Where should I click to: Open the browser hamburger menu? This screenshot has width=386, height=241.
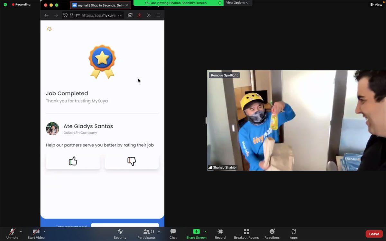pyautogui.click(x=158, y=15)
